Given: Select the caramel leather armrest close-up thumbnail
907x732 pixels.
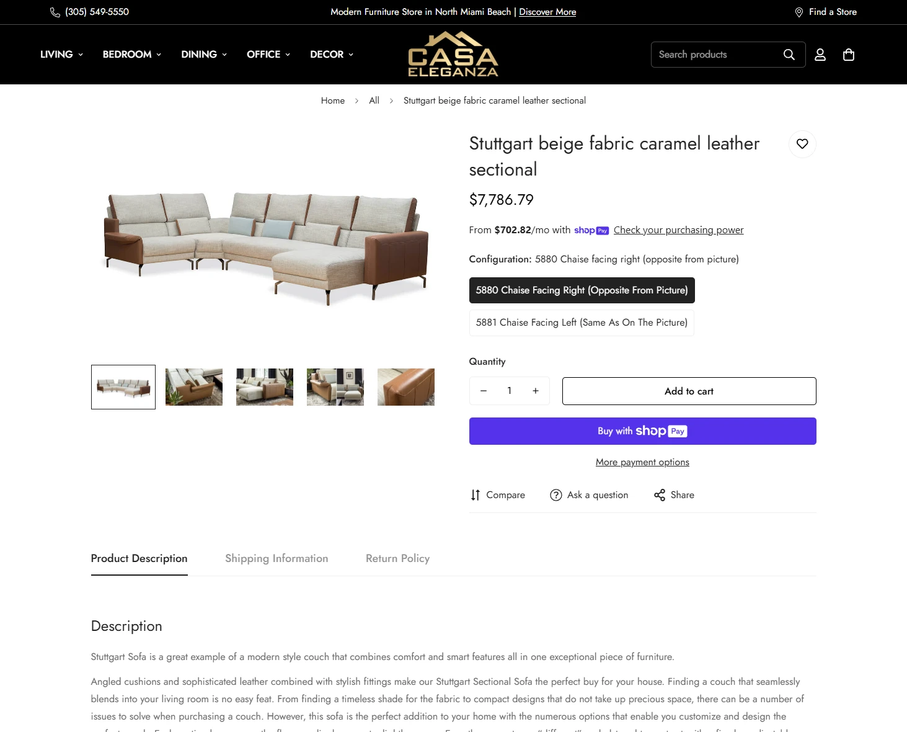Looking at the screenshot, I should click(406, 387).
